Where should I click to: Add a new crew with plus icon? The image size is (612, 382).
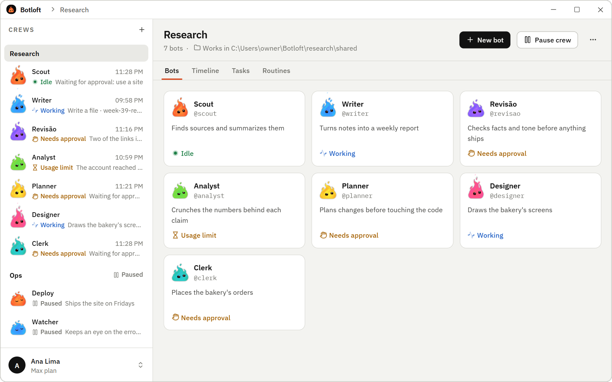tap(142, 30)
